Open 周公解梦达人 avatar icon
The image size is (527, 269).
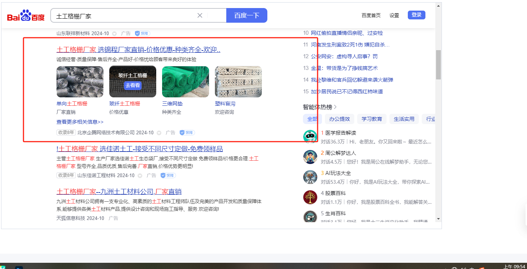(x=310, y=157)
